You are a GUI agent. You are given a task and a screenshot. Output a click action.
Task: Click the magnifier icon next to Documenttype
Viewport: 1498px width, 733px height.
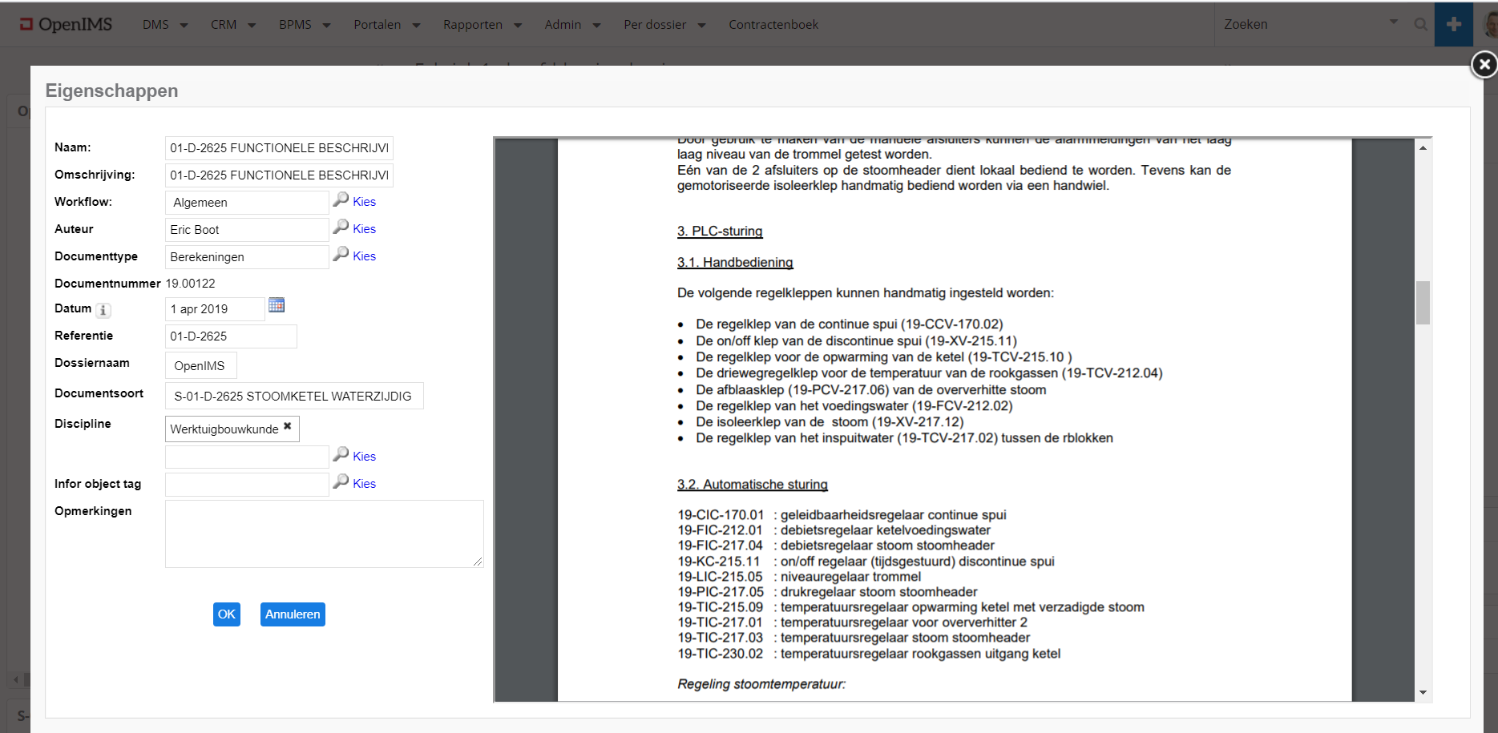coord(341,254)
